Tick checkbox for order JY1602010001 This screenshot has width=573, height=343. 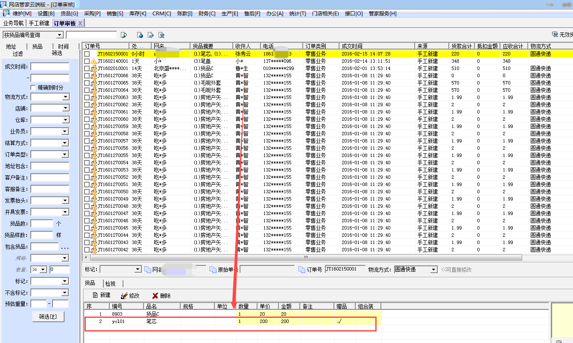tap(87, 69)
